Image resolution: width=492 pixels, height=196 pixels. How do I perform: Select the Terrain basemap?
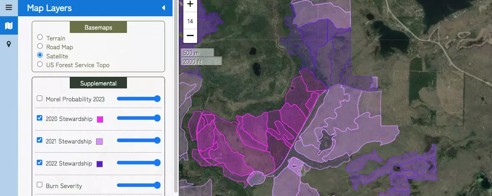(x=40, y=37)
